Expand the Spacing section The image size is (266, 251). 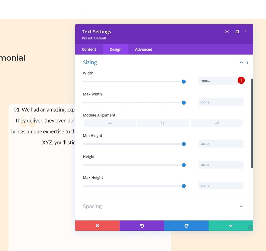(241, 206)
